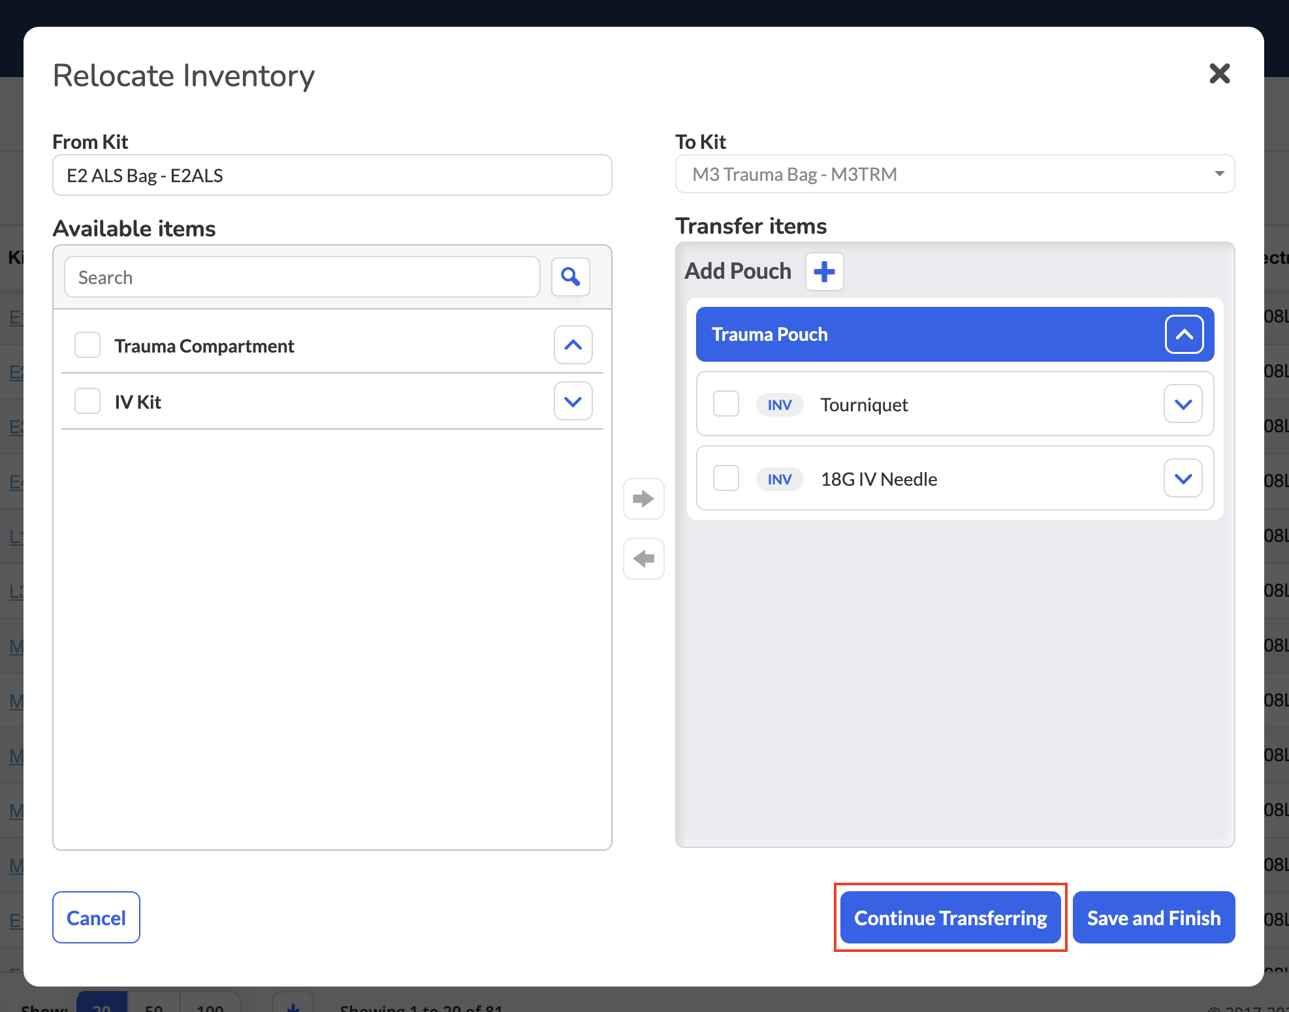
Task: Collapse the Trauma Pouch panel
Action: [x=1184, y=334]
